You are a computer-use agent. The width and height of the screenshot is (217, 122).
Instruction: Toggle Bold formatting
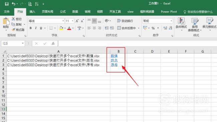pyautogui.click(x=31, y=28)
